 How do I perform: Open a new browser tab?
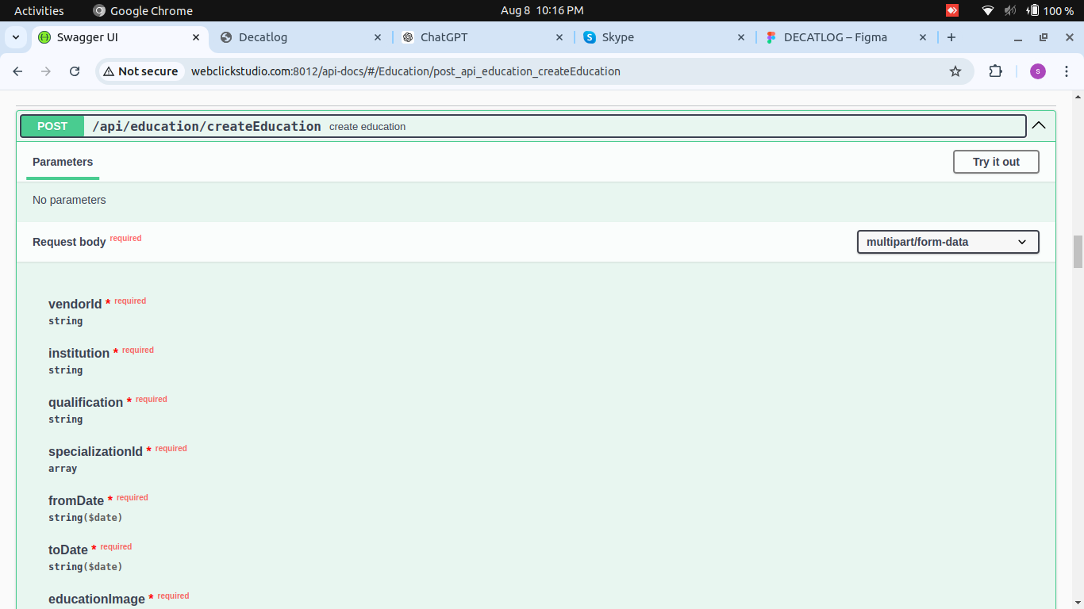(x=951, y=37)
